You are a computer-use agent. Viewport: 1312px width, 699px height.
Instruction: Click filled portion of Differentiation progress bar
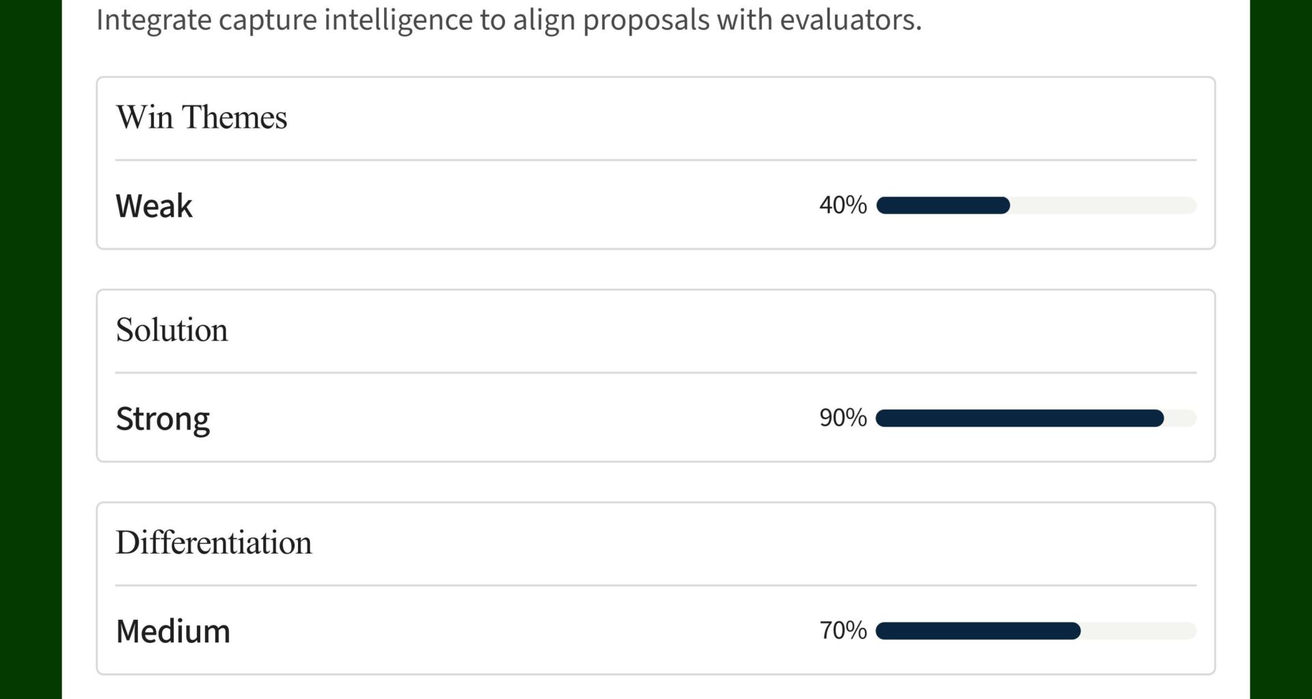coord(978,631)
